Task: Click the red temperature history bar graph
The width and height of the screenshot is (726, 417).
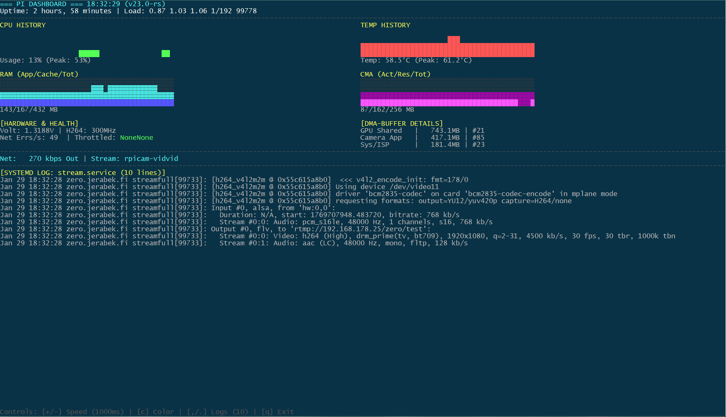Action: [447, 50]
